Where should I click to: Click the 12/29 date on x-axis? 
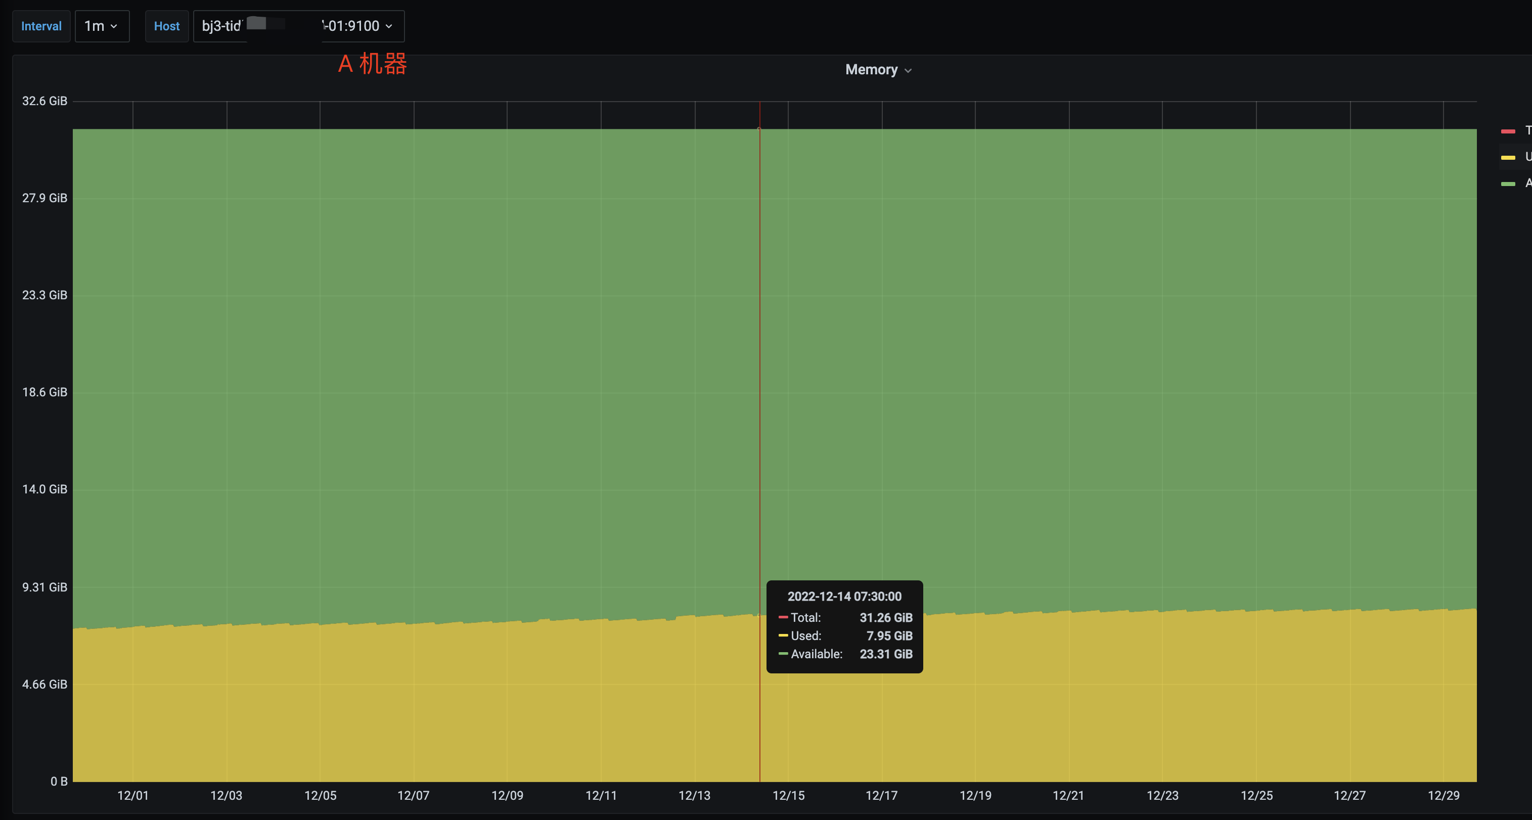[x=1444, y=795]
